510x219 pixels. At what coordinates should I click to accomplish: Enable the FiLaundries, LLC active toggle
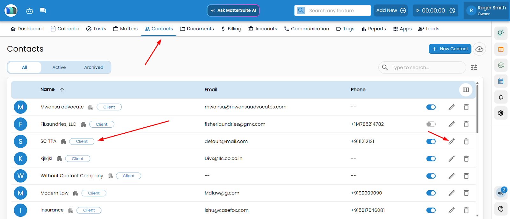click(431, 124)
